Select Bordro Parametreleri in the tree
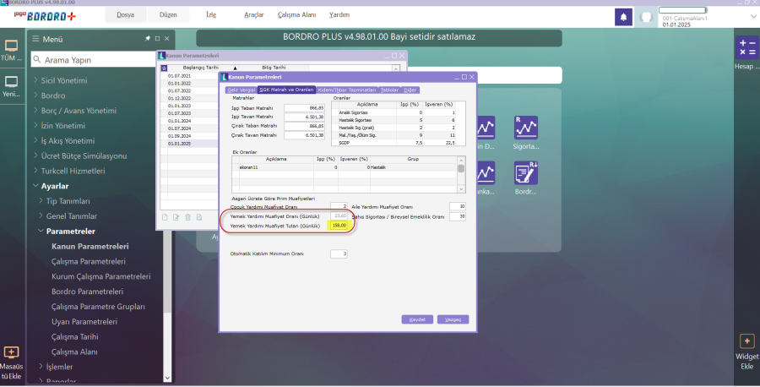 (87, 292)
